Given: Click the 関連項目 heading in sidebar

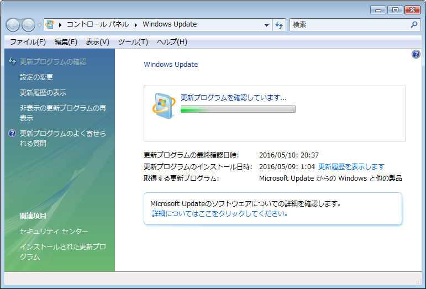Looking at the screenshot, I should point(33,216).
